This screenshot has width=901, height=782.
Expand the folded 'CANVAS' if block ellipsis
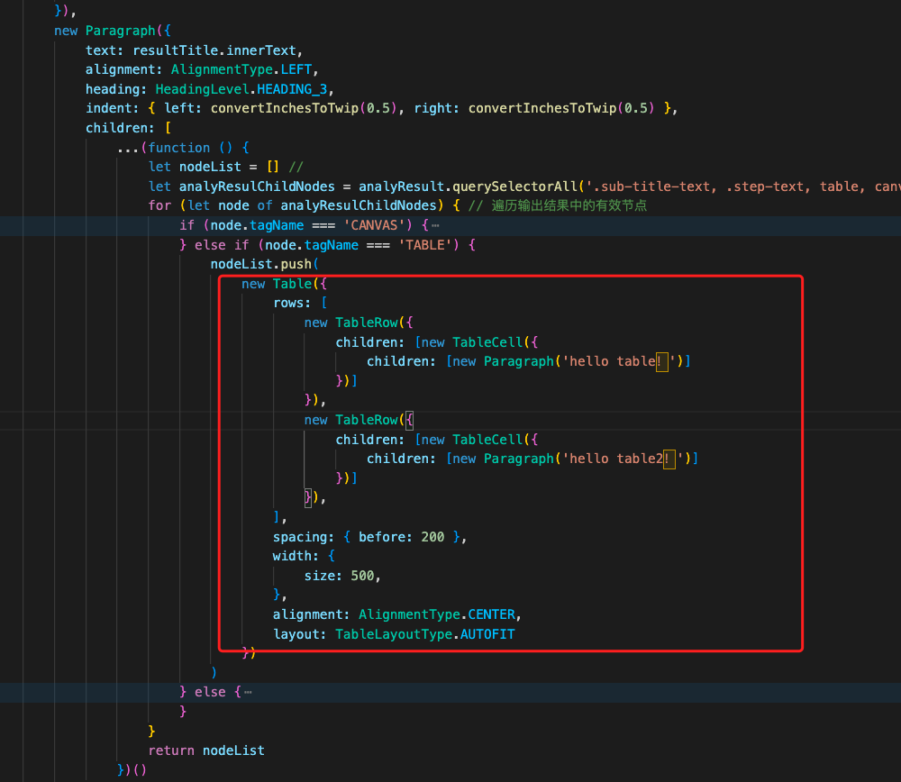point(435,225)
